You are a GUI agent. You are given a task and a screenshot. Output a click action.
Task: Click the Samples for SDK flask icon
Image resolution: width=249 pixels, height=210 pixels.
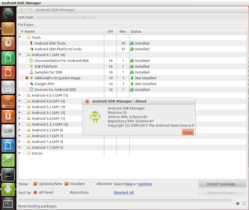tap(32, 72)
